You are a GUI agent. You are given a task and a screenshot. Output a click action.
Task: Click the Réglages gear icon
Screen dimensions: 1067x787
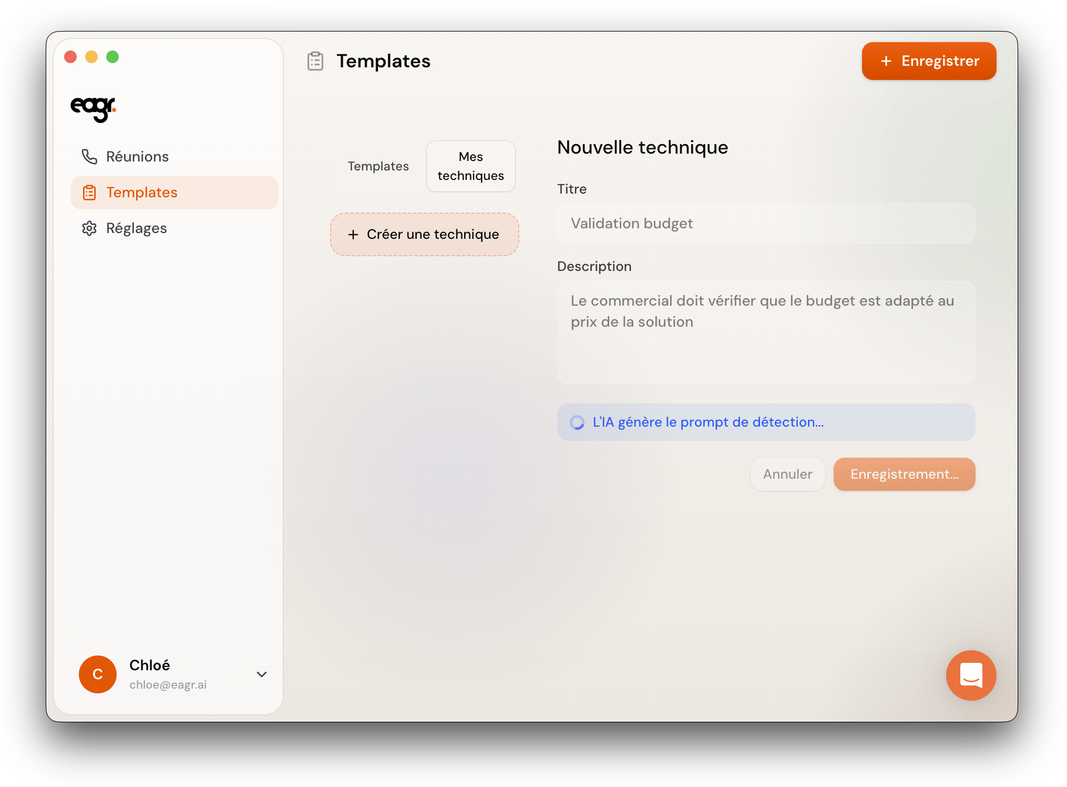point(89,228)
